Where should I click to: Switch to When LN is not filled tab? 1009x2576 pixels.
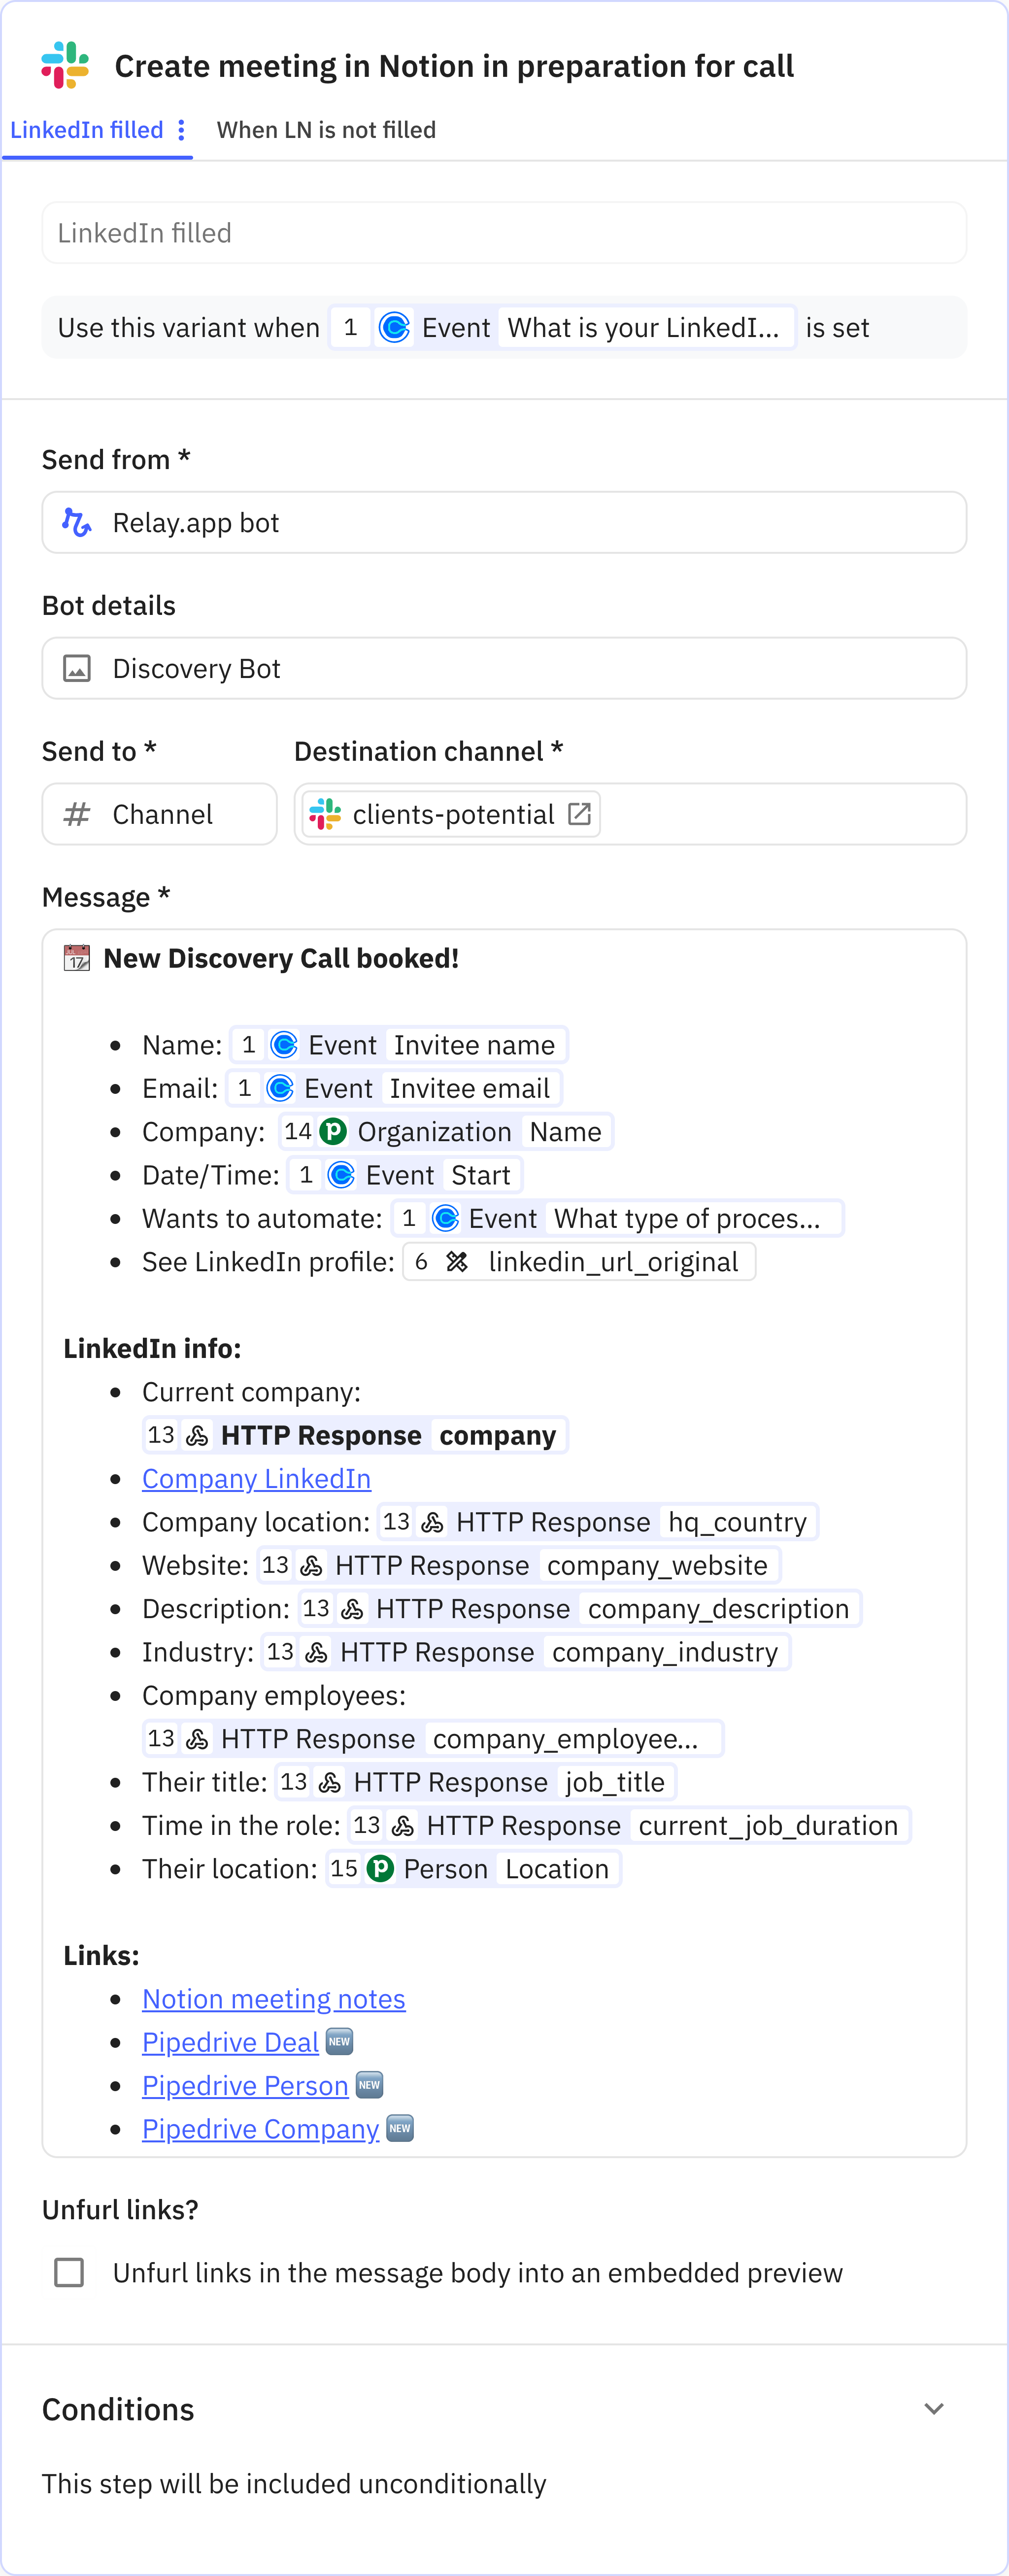coord(326,130)
